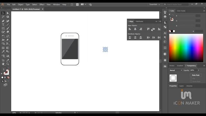Image resolution: width=206 pixels, height=116 pixels.
Task: Select the Eraser tool
Action: (8, 32)
